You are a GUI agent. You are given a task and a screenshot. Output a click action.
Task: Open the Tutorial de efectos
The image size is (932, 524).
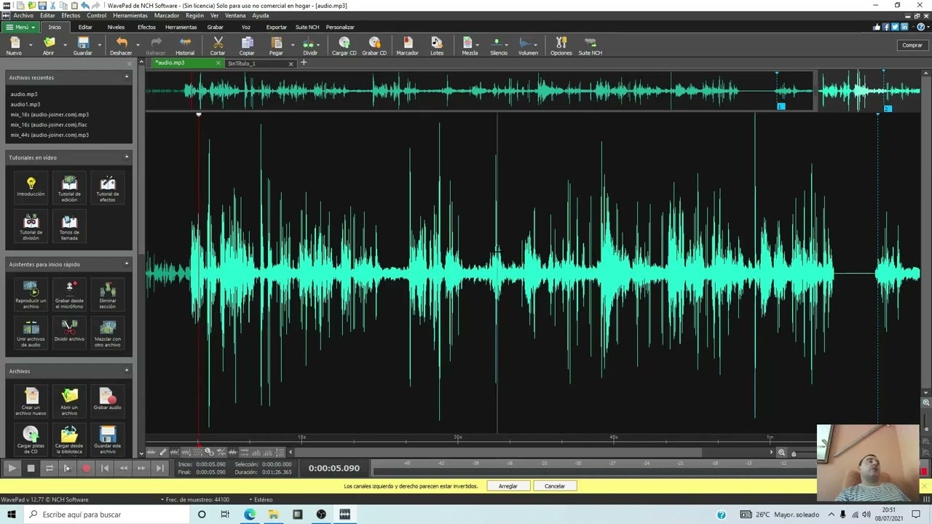(x=108, y=188)
